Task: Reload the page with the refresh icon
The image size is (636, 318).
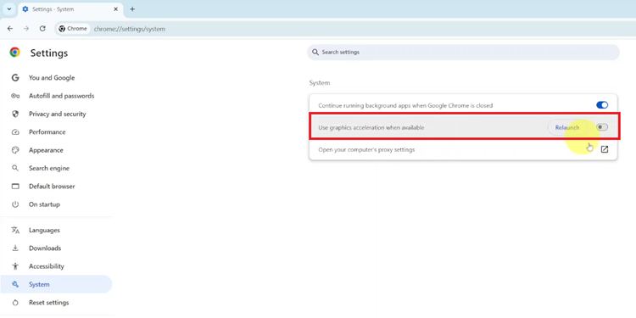Action: 42,29
